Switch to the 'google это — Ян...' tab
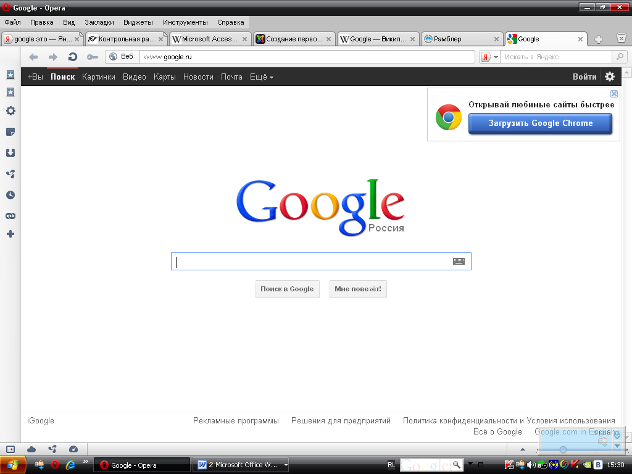Screen dimensions: 632x474 pyautogui.click(x=42, y=39)
